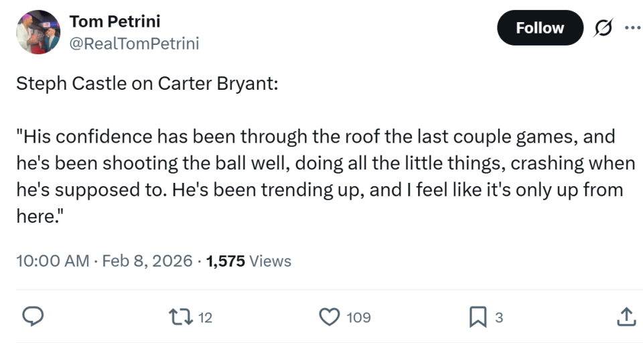Click the word Views after the count
Viewport: 643px width, 343px height.
click(x=271, y=261)
